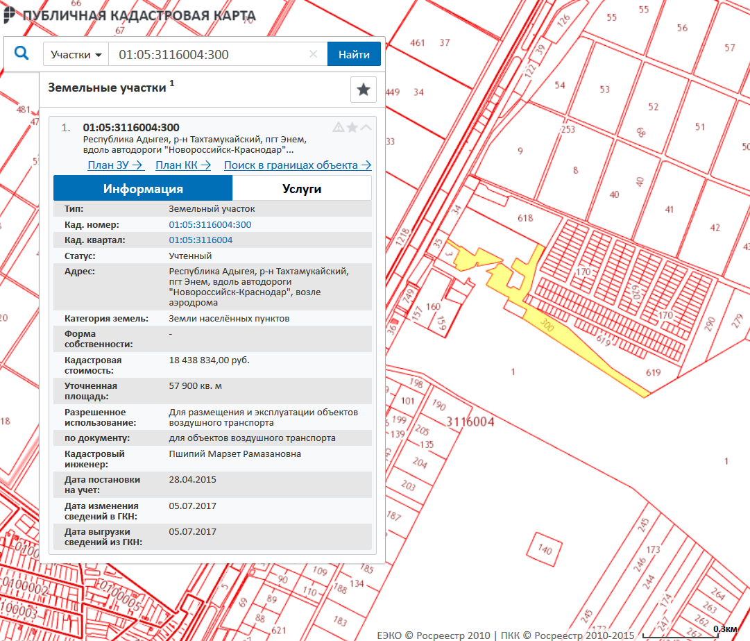This screenshot has width=750, height=641.
Task: Open the План ЗУ link
Action: click(x=115, y=165)
